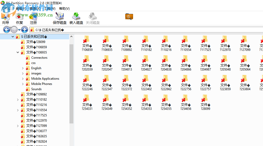The width and height of the screenshot is (263, 146).
Task: Select Connectors in the tree
Action: point(39,58)
